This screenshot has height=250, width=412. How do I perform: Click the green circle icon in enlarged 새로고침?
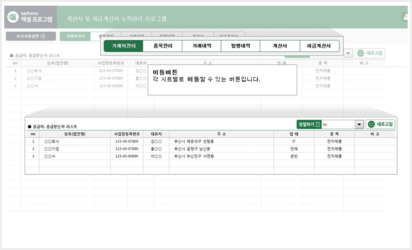[371, 124]
